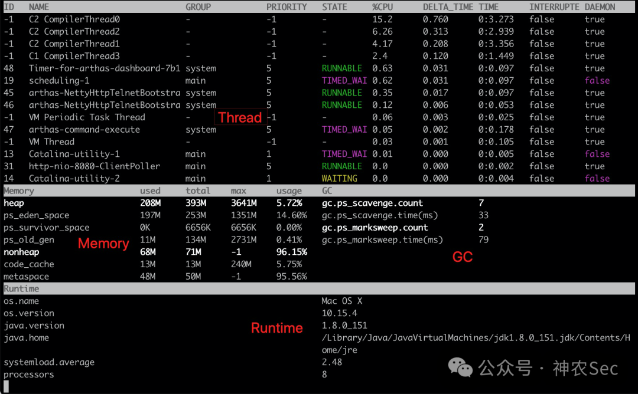Click the 0:3.273 time value
This screenshot has height=394, width=638.
(496, 19)
